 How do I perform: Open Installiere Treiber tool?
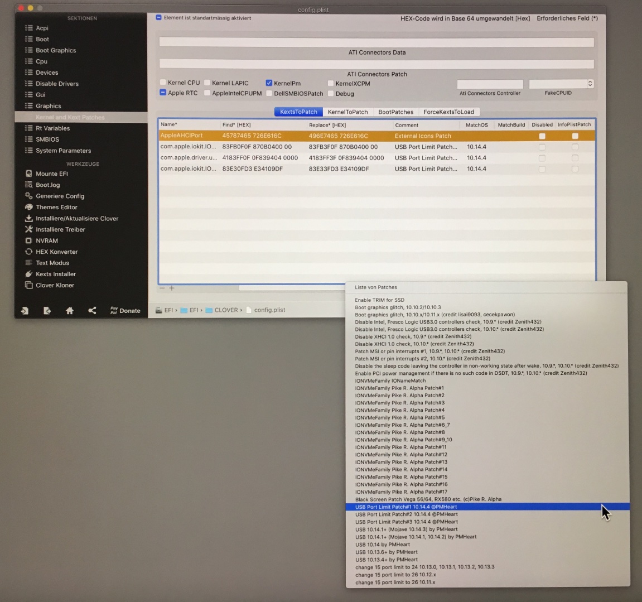pos(60,229)
